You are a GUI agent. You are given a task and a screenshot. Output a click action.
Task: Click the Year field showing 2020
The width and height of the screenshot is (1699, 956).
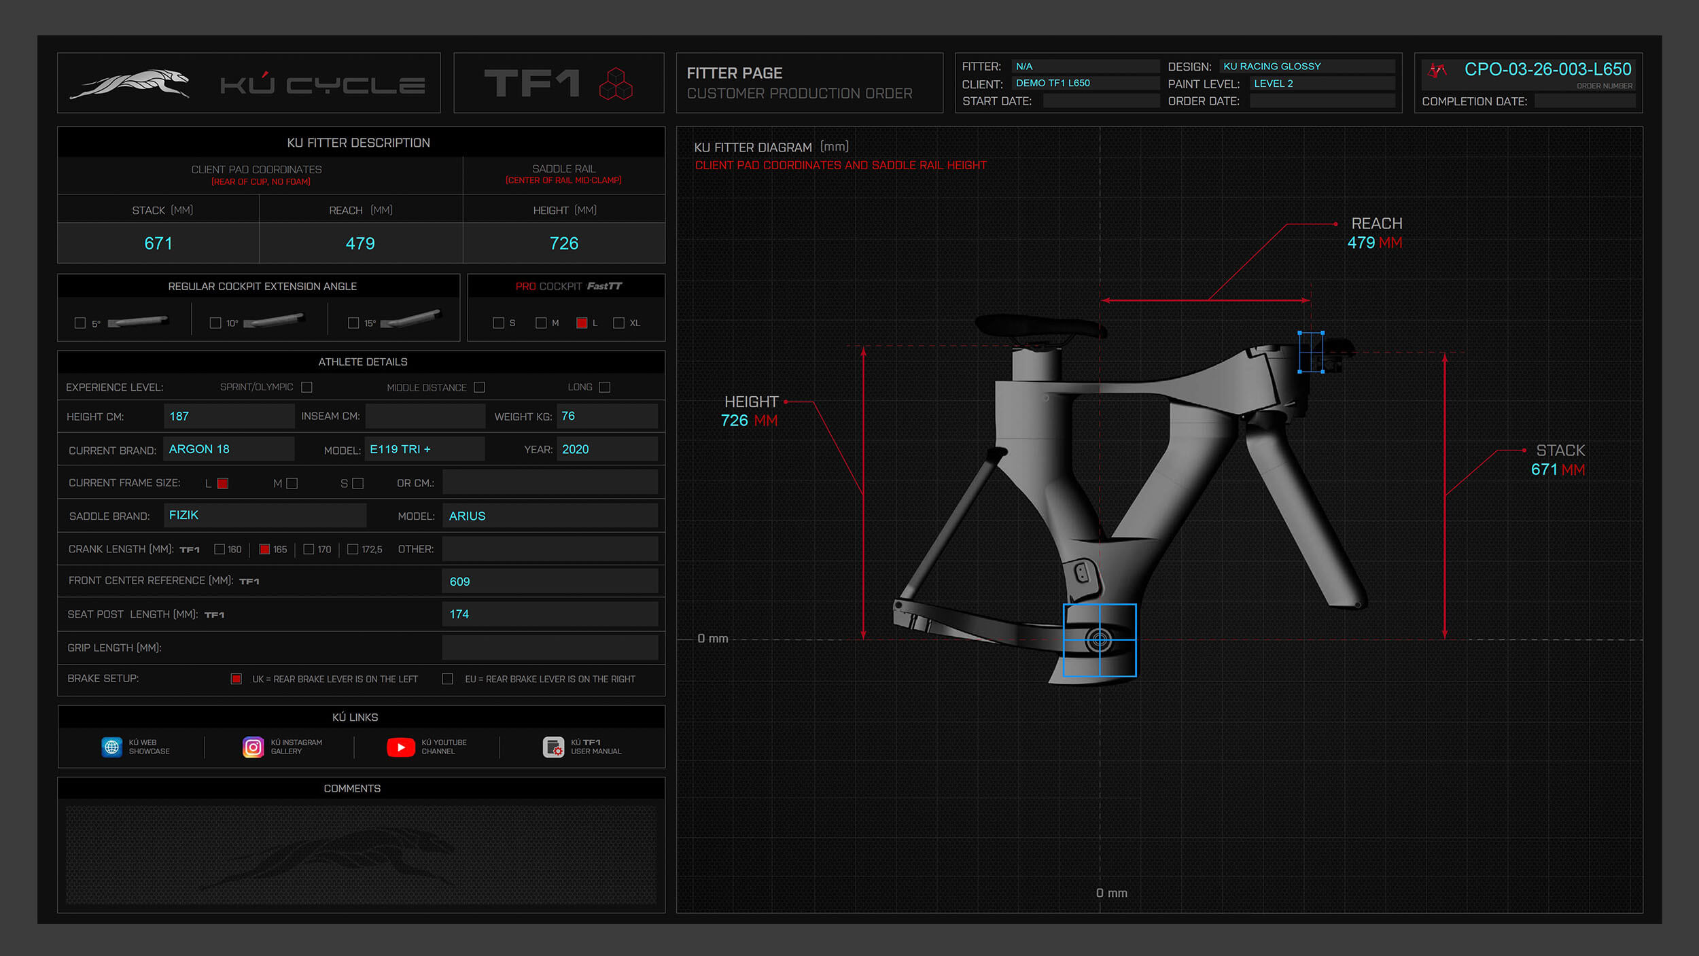[x=607, y=449]
